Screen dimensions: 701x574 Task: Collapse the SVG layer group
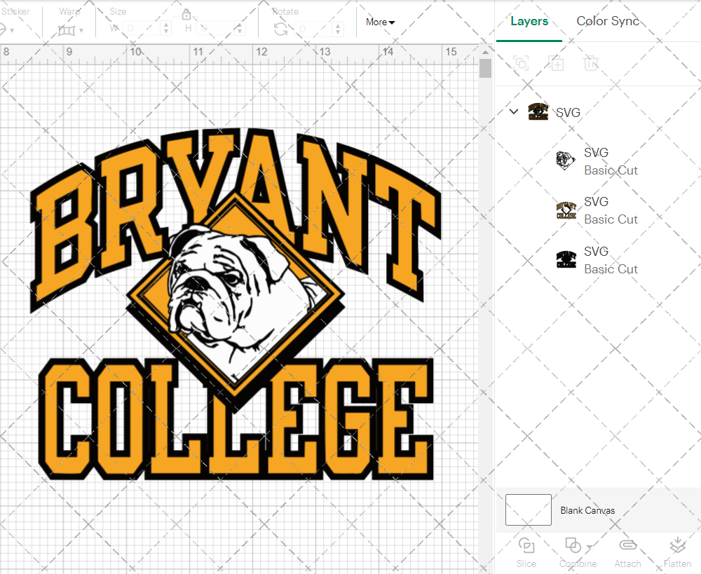(514, 111)
